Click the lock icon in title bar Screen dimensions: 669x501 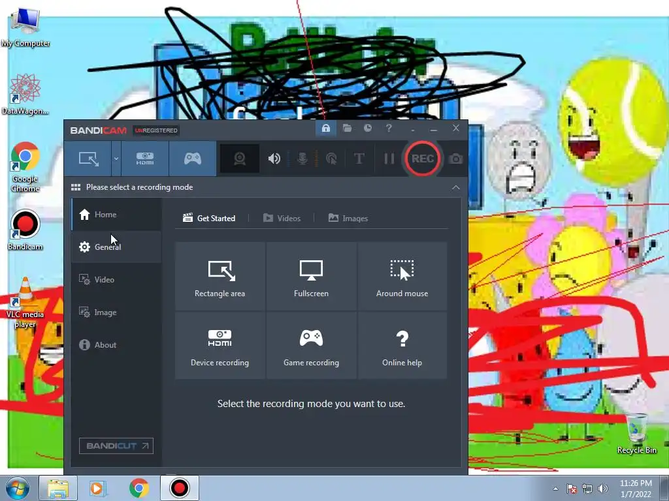[x=326, y=129]
